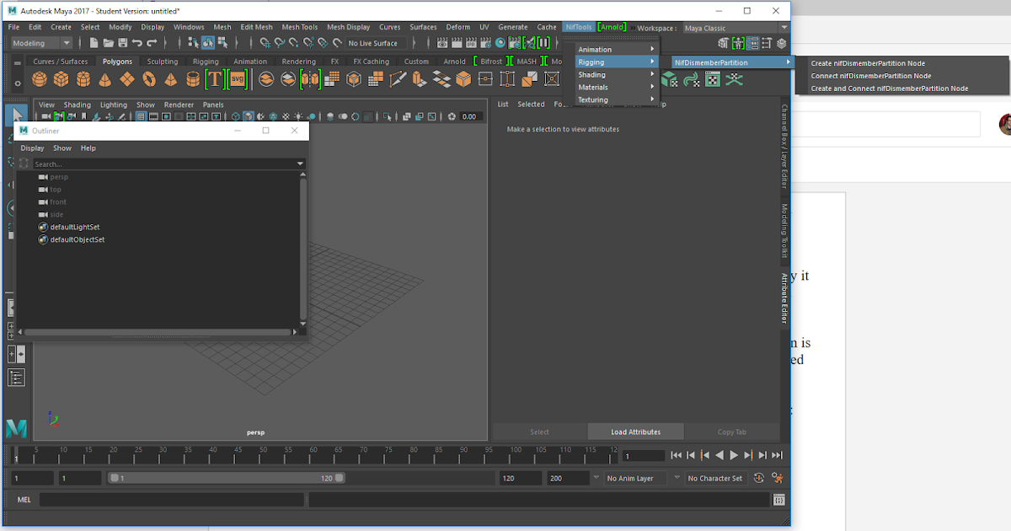Viewport: 1011px width, 531px height.
Task: Choose Create nifDismemberPartition Node
Action: click(x=868, y=63)
